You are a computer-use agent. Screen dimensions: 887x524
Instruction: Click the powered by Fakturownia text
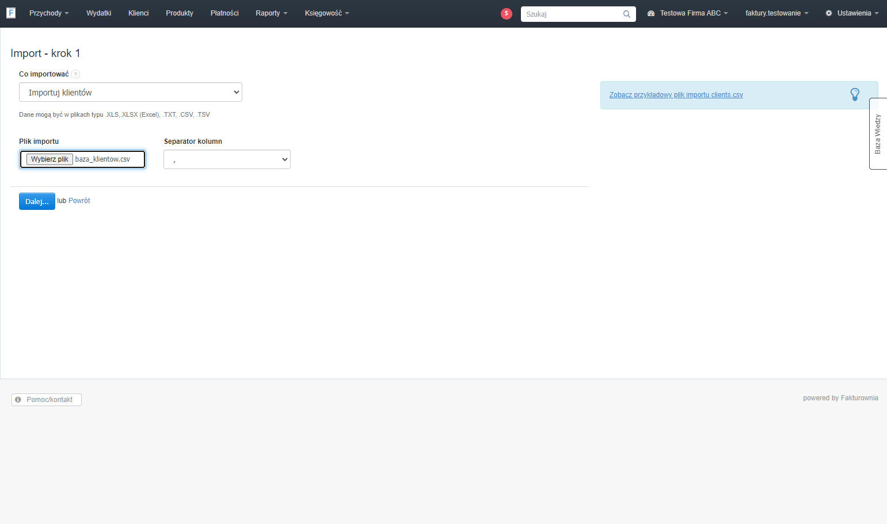click(x=840, y=398)
